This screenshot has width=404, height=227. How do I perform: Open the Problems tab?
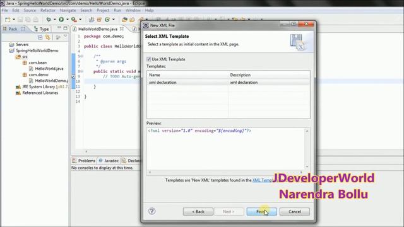(x=84, y=161)
